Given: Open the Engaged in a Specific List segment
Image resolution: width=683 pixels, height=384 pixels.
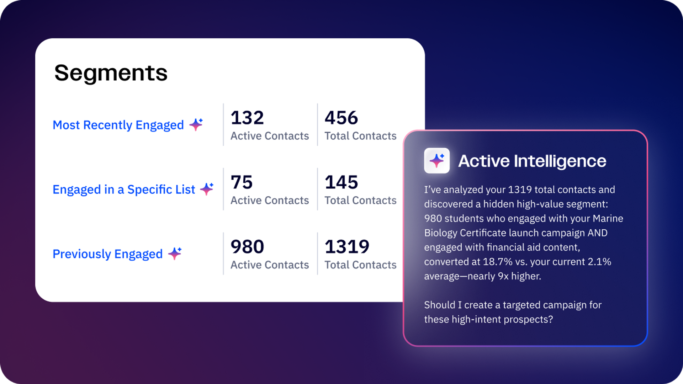Looking at the screenshot, I should (x=123, y=190).
